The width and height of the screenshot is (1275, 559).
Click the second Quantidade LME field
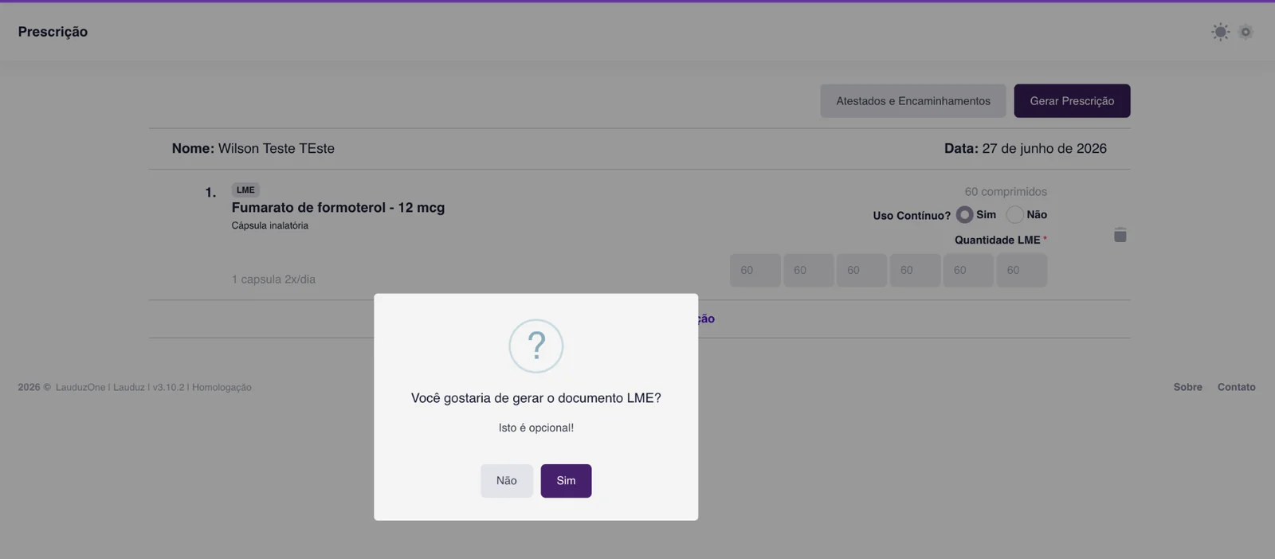click(x=809, y=271)
